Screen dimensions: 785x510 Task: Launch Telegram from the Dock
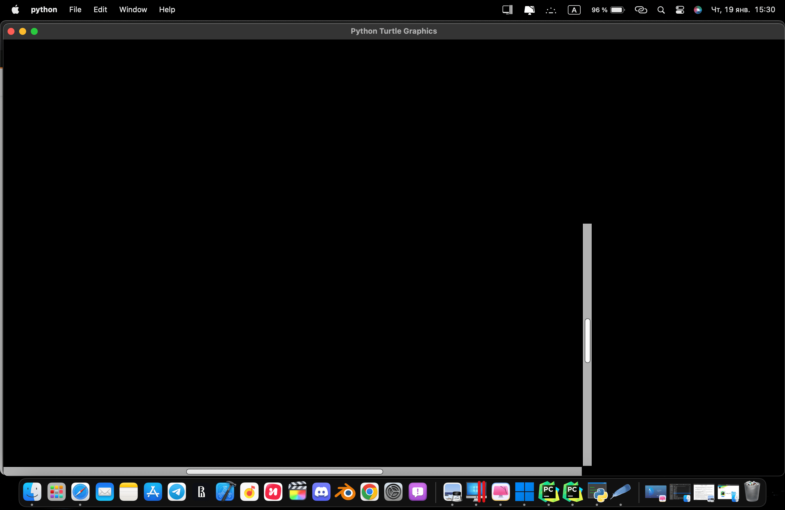coord(177,492)
